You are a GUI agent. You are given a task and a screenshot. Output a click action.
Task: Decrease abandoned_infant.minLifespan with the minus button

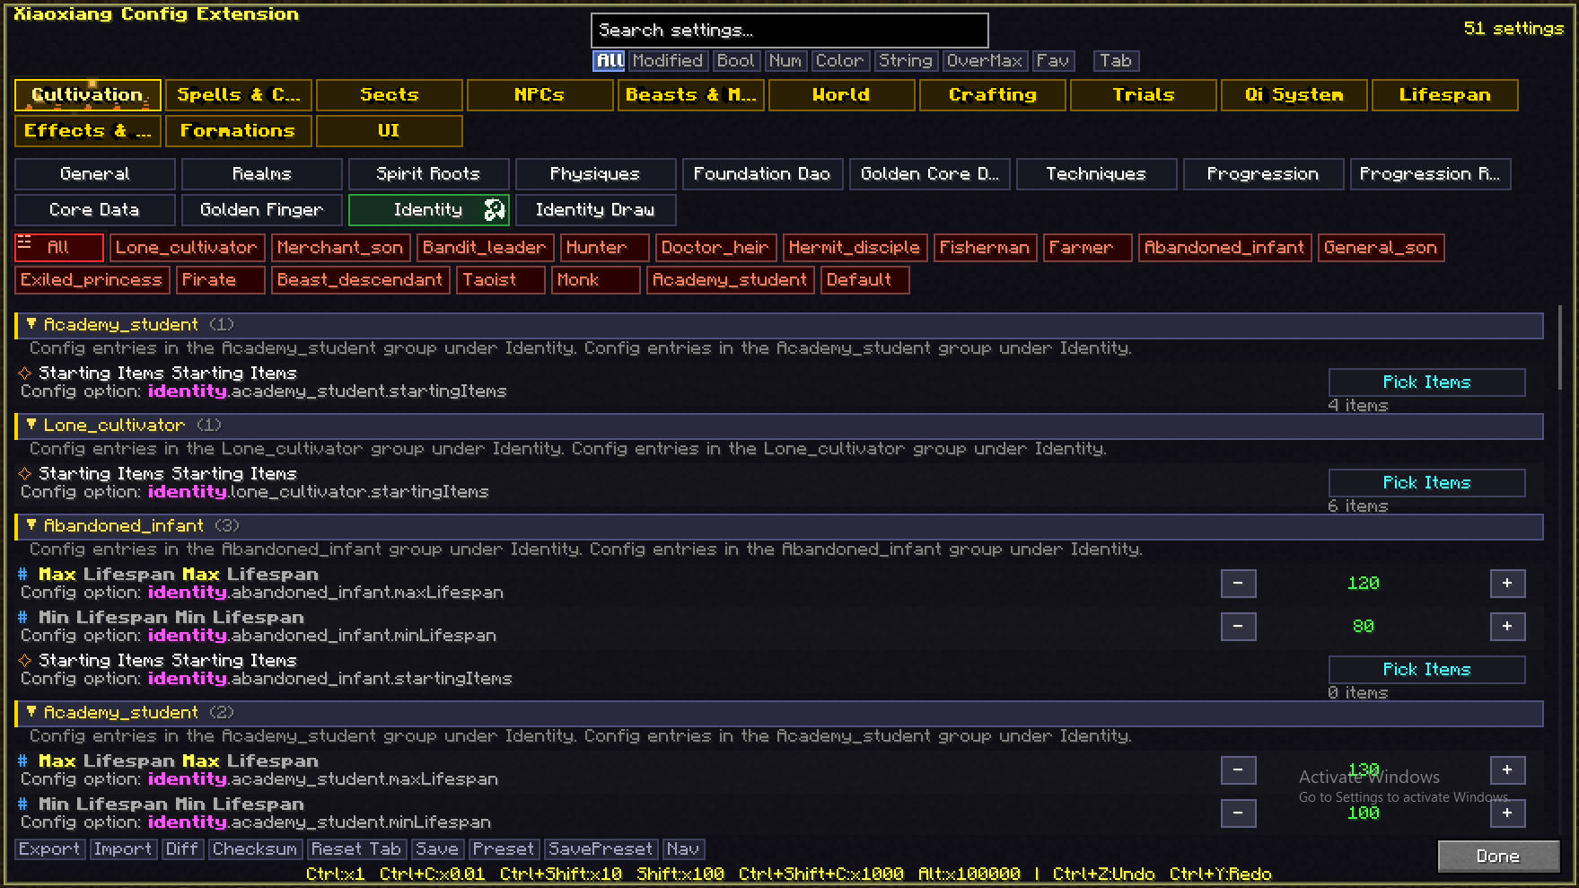1238,626
